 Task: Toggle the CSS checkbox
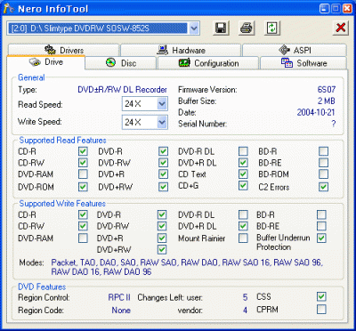[x=321, y=296]
